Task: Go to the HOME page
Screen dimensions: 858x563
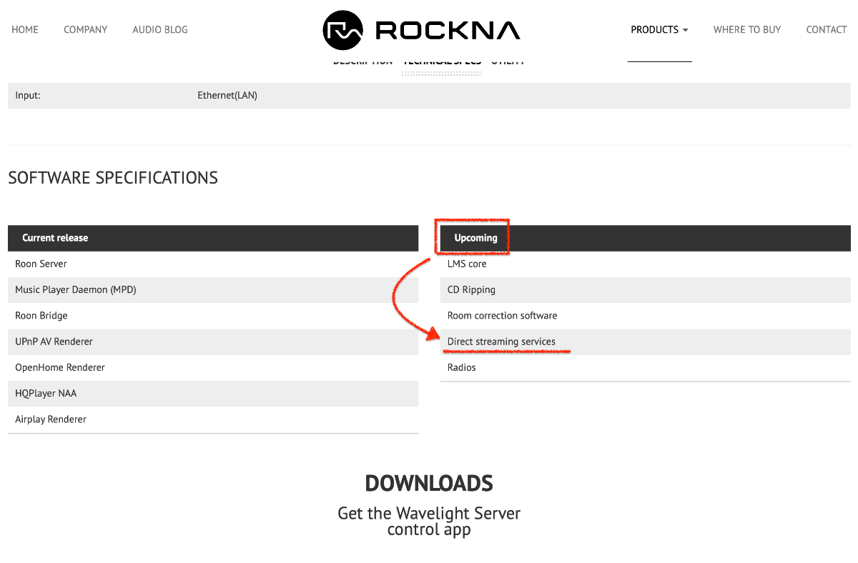Action: coord(25,30)
